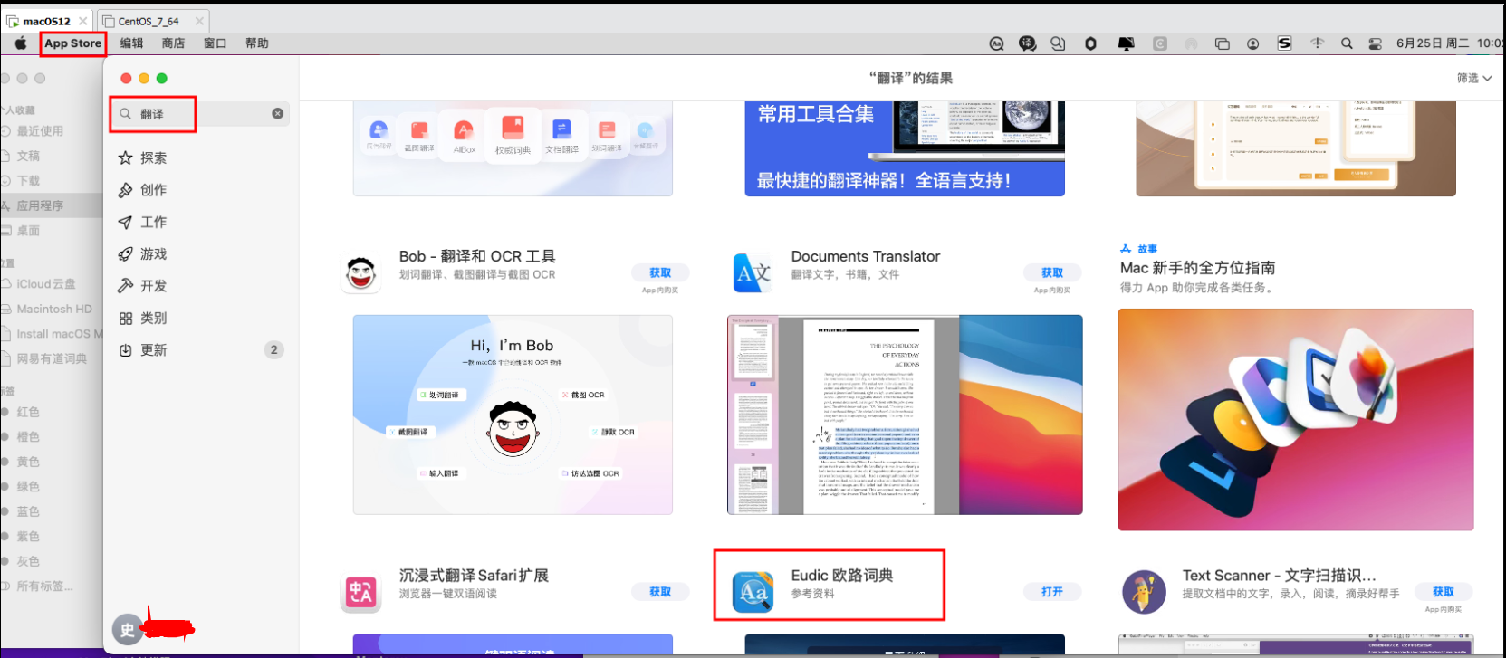Get the Documents Translator app
The height and width of the screenshot is (658, 1506).
pos(1052,272)
